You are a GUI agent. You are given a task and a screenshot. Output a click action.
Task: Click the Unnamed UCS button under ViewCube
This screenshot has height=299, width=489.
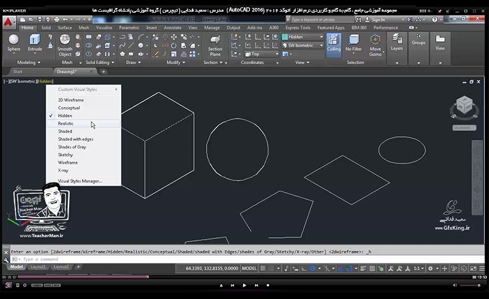[464, 128]
